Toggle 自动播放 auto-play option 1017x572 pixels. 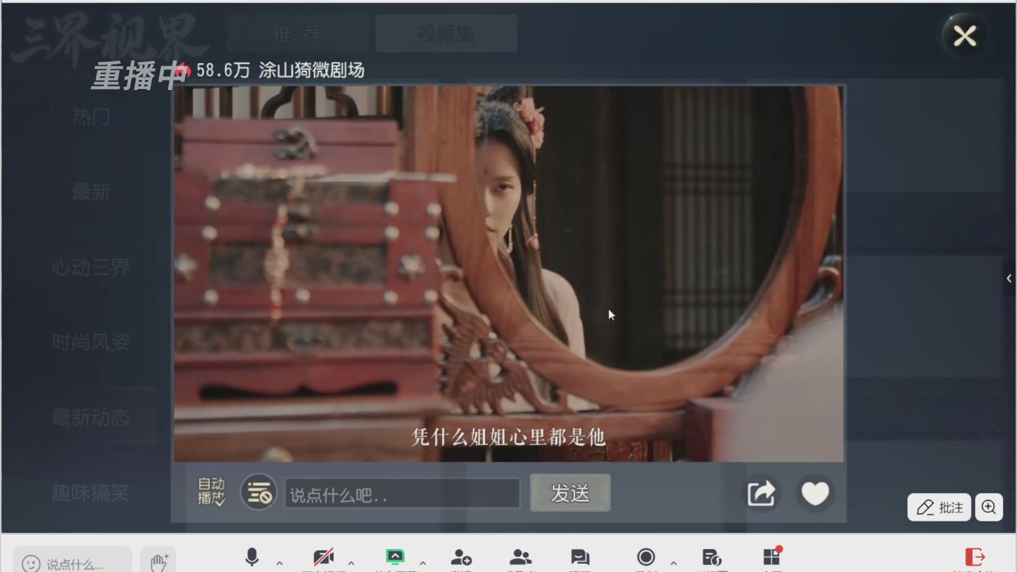211,491
